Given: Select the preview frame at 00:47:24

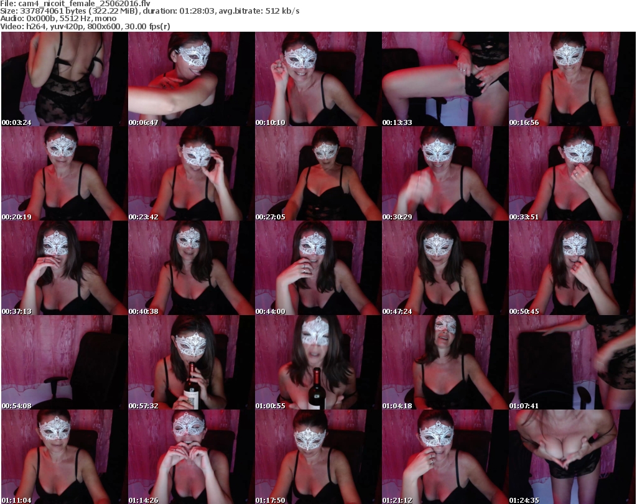Looking at the screenshot, I should [445, 268].
